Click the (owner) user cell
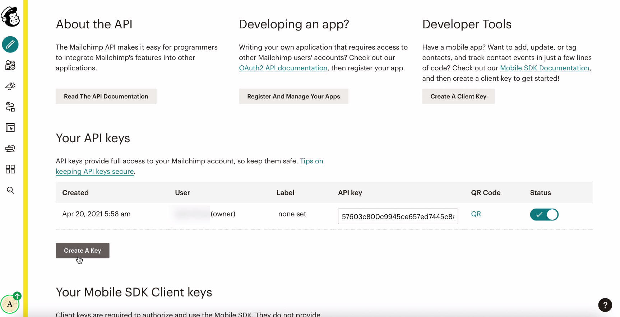 pos(223,214)
